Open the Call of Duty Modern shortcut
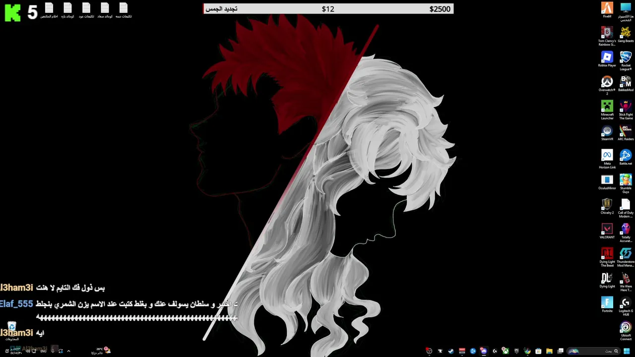The height and width of the screenshot is (357, 635). 626,208
